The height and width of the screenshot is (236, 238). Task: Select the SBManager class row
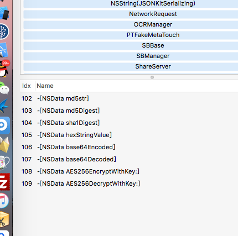click(x=131, y=56)
